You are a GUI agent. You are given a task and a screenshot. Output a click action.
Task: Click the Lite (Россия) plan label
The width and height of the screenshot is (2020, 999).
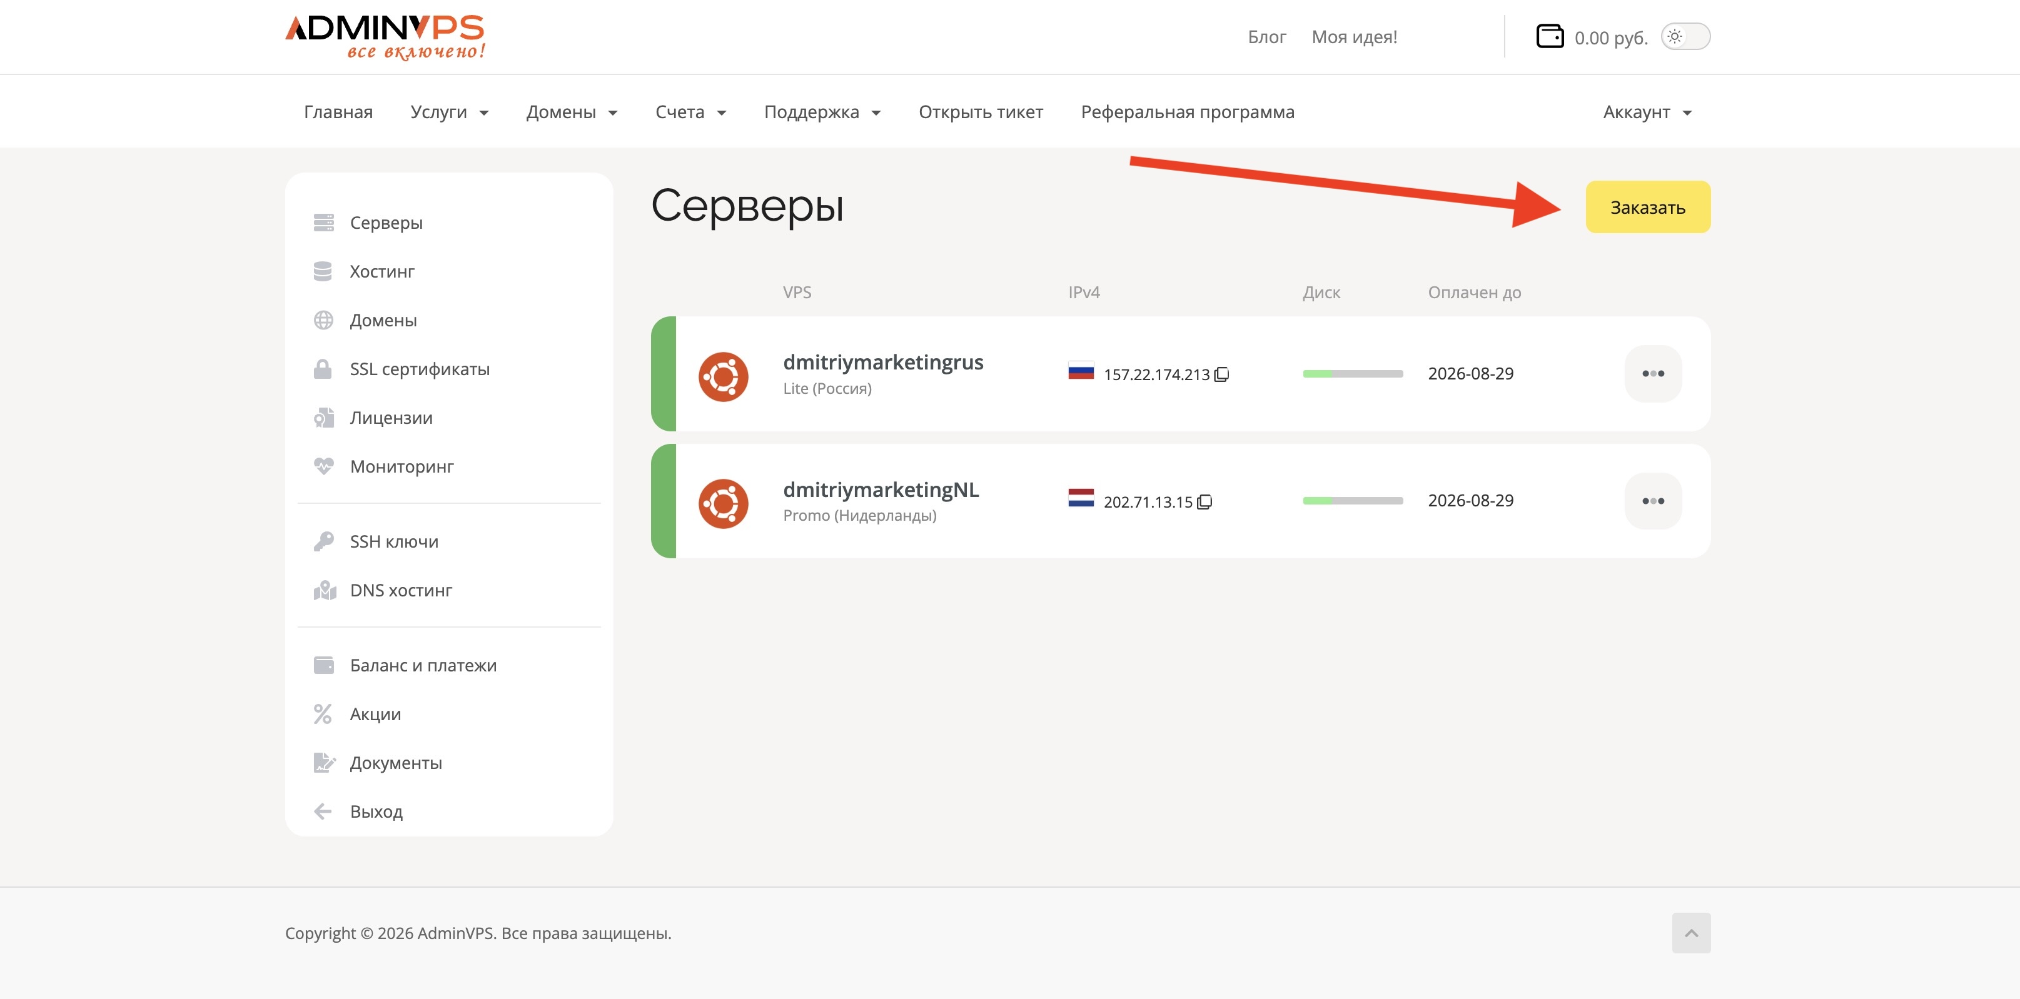tap(827, 388)
